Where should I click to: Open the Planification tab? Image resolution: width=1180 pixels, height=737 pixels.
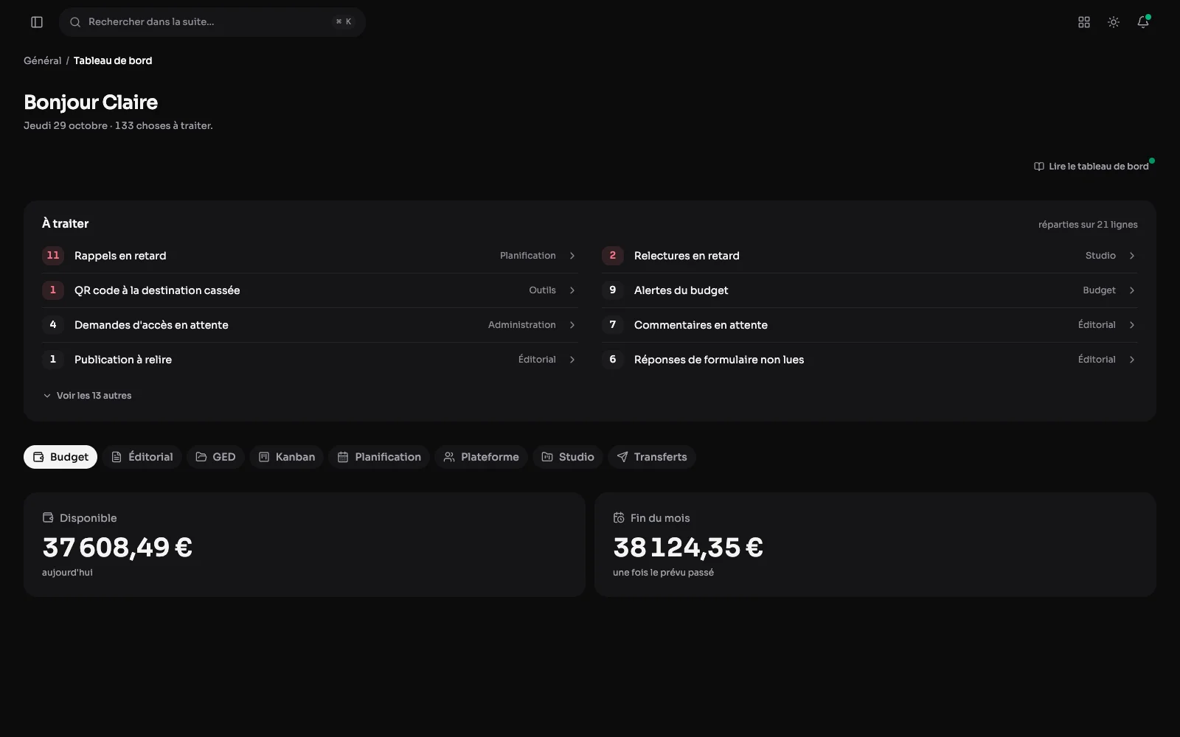click(x=379, y=457)
